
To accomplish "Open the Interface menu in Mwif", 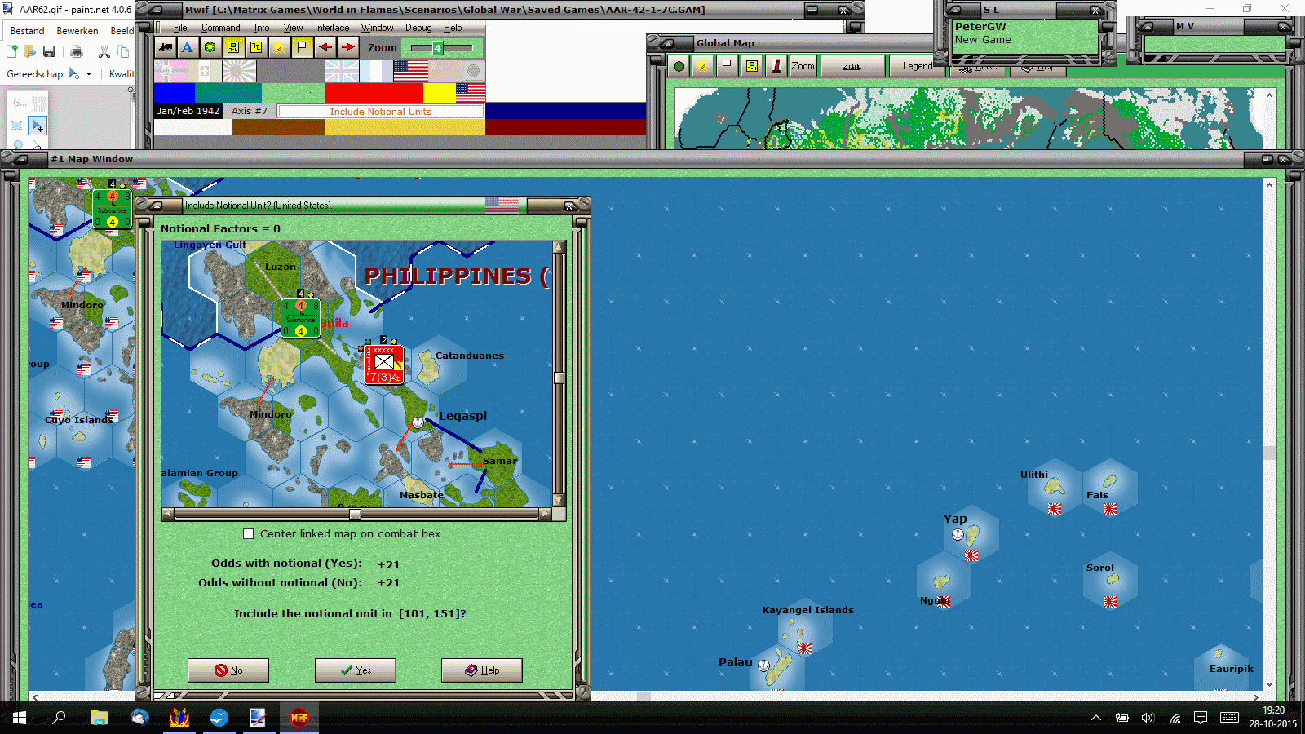I will [332, 28].
